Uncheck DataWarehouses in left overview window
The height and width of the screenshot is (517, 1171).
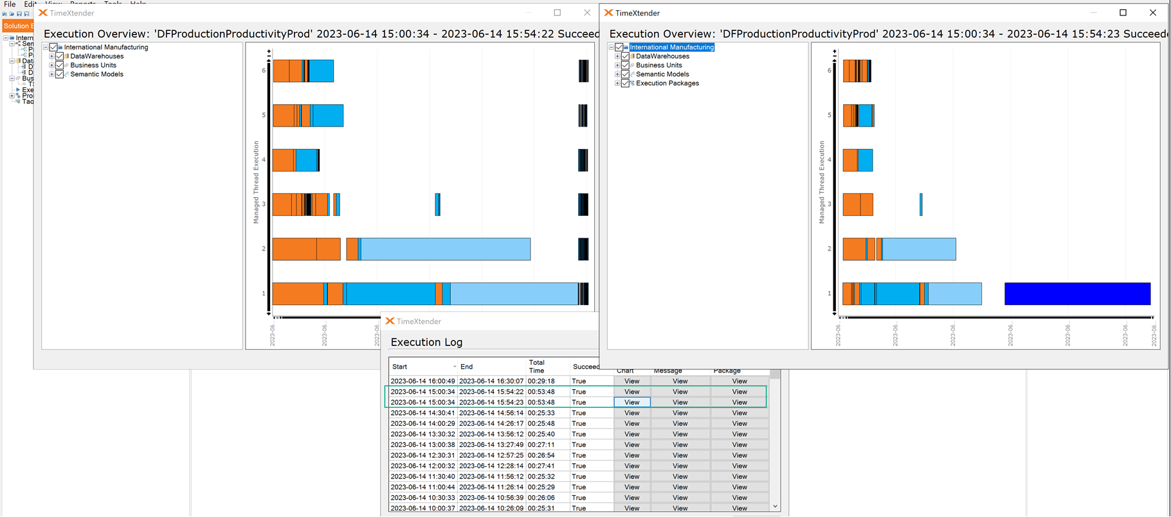60,56
